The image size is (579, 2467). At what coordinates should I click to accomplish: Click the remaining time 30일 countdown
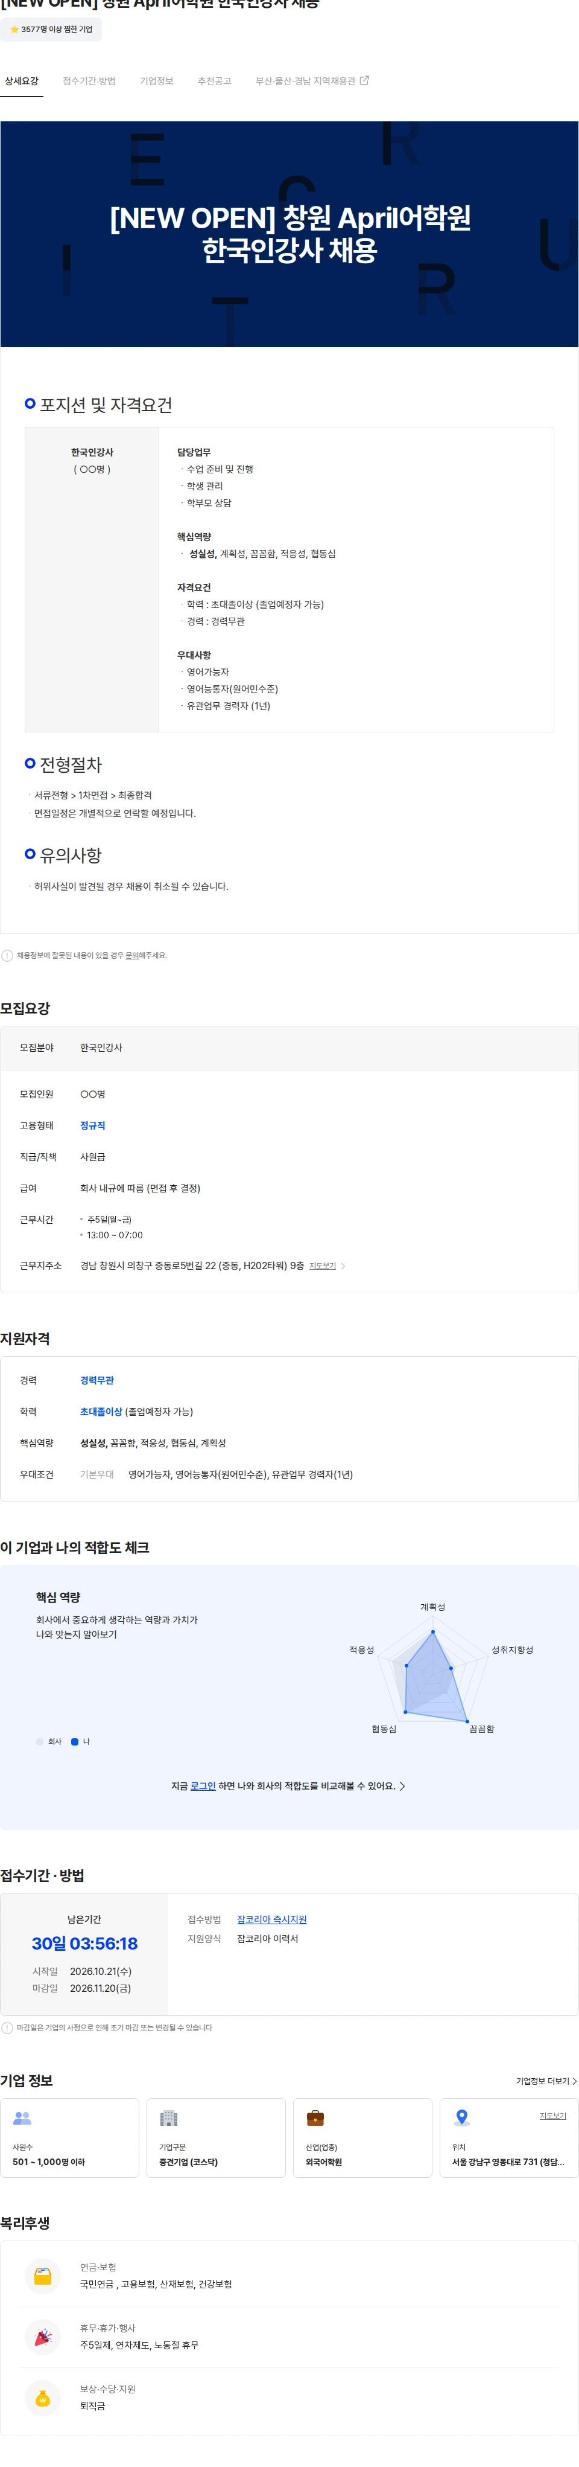84,1944
